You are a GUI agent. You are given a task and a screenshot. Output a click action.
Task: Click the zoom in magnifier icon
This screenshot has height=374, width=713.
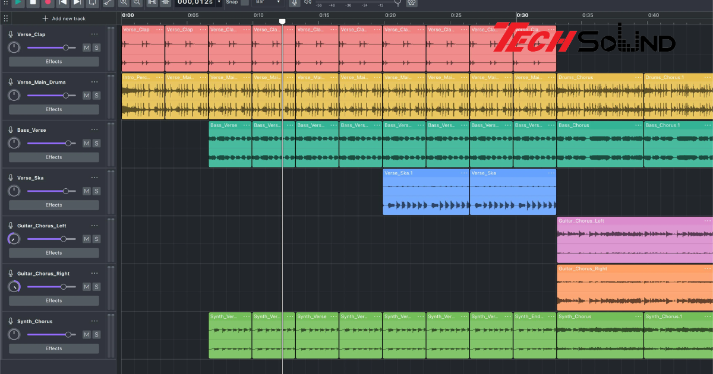(x=124, y=2)
